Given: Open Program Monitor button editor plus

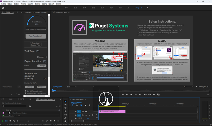Looking at the screenshot, I should 208,95.
